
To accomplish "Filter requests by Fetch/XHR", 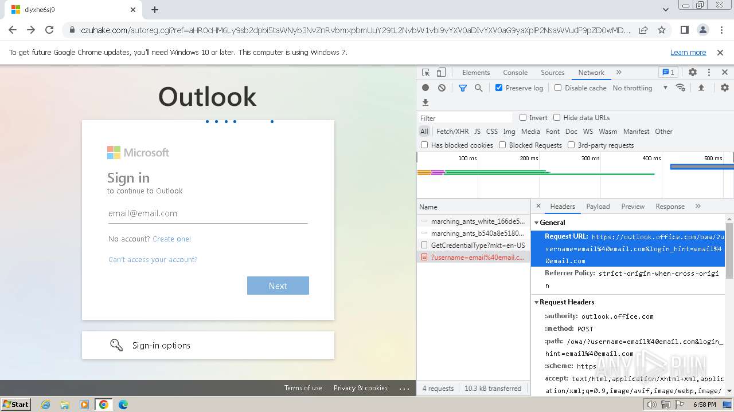I will (452, 132).
